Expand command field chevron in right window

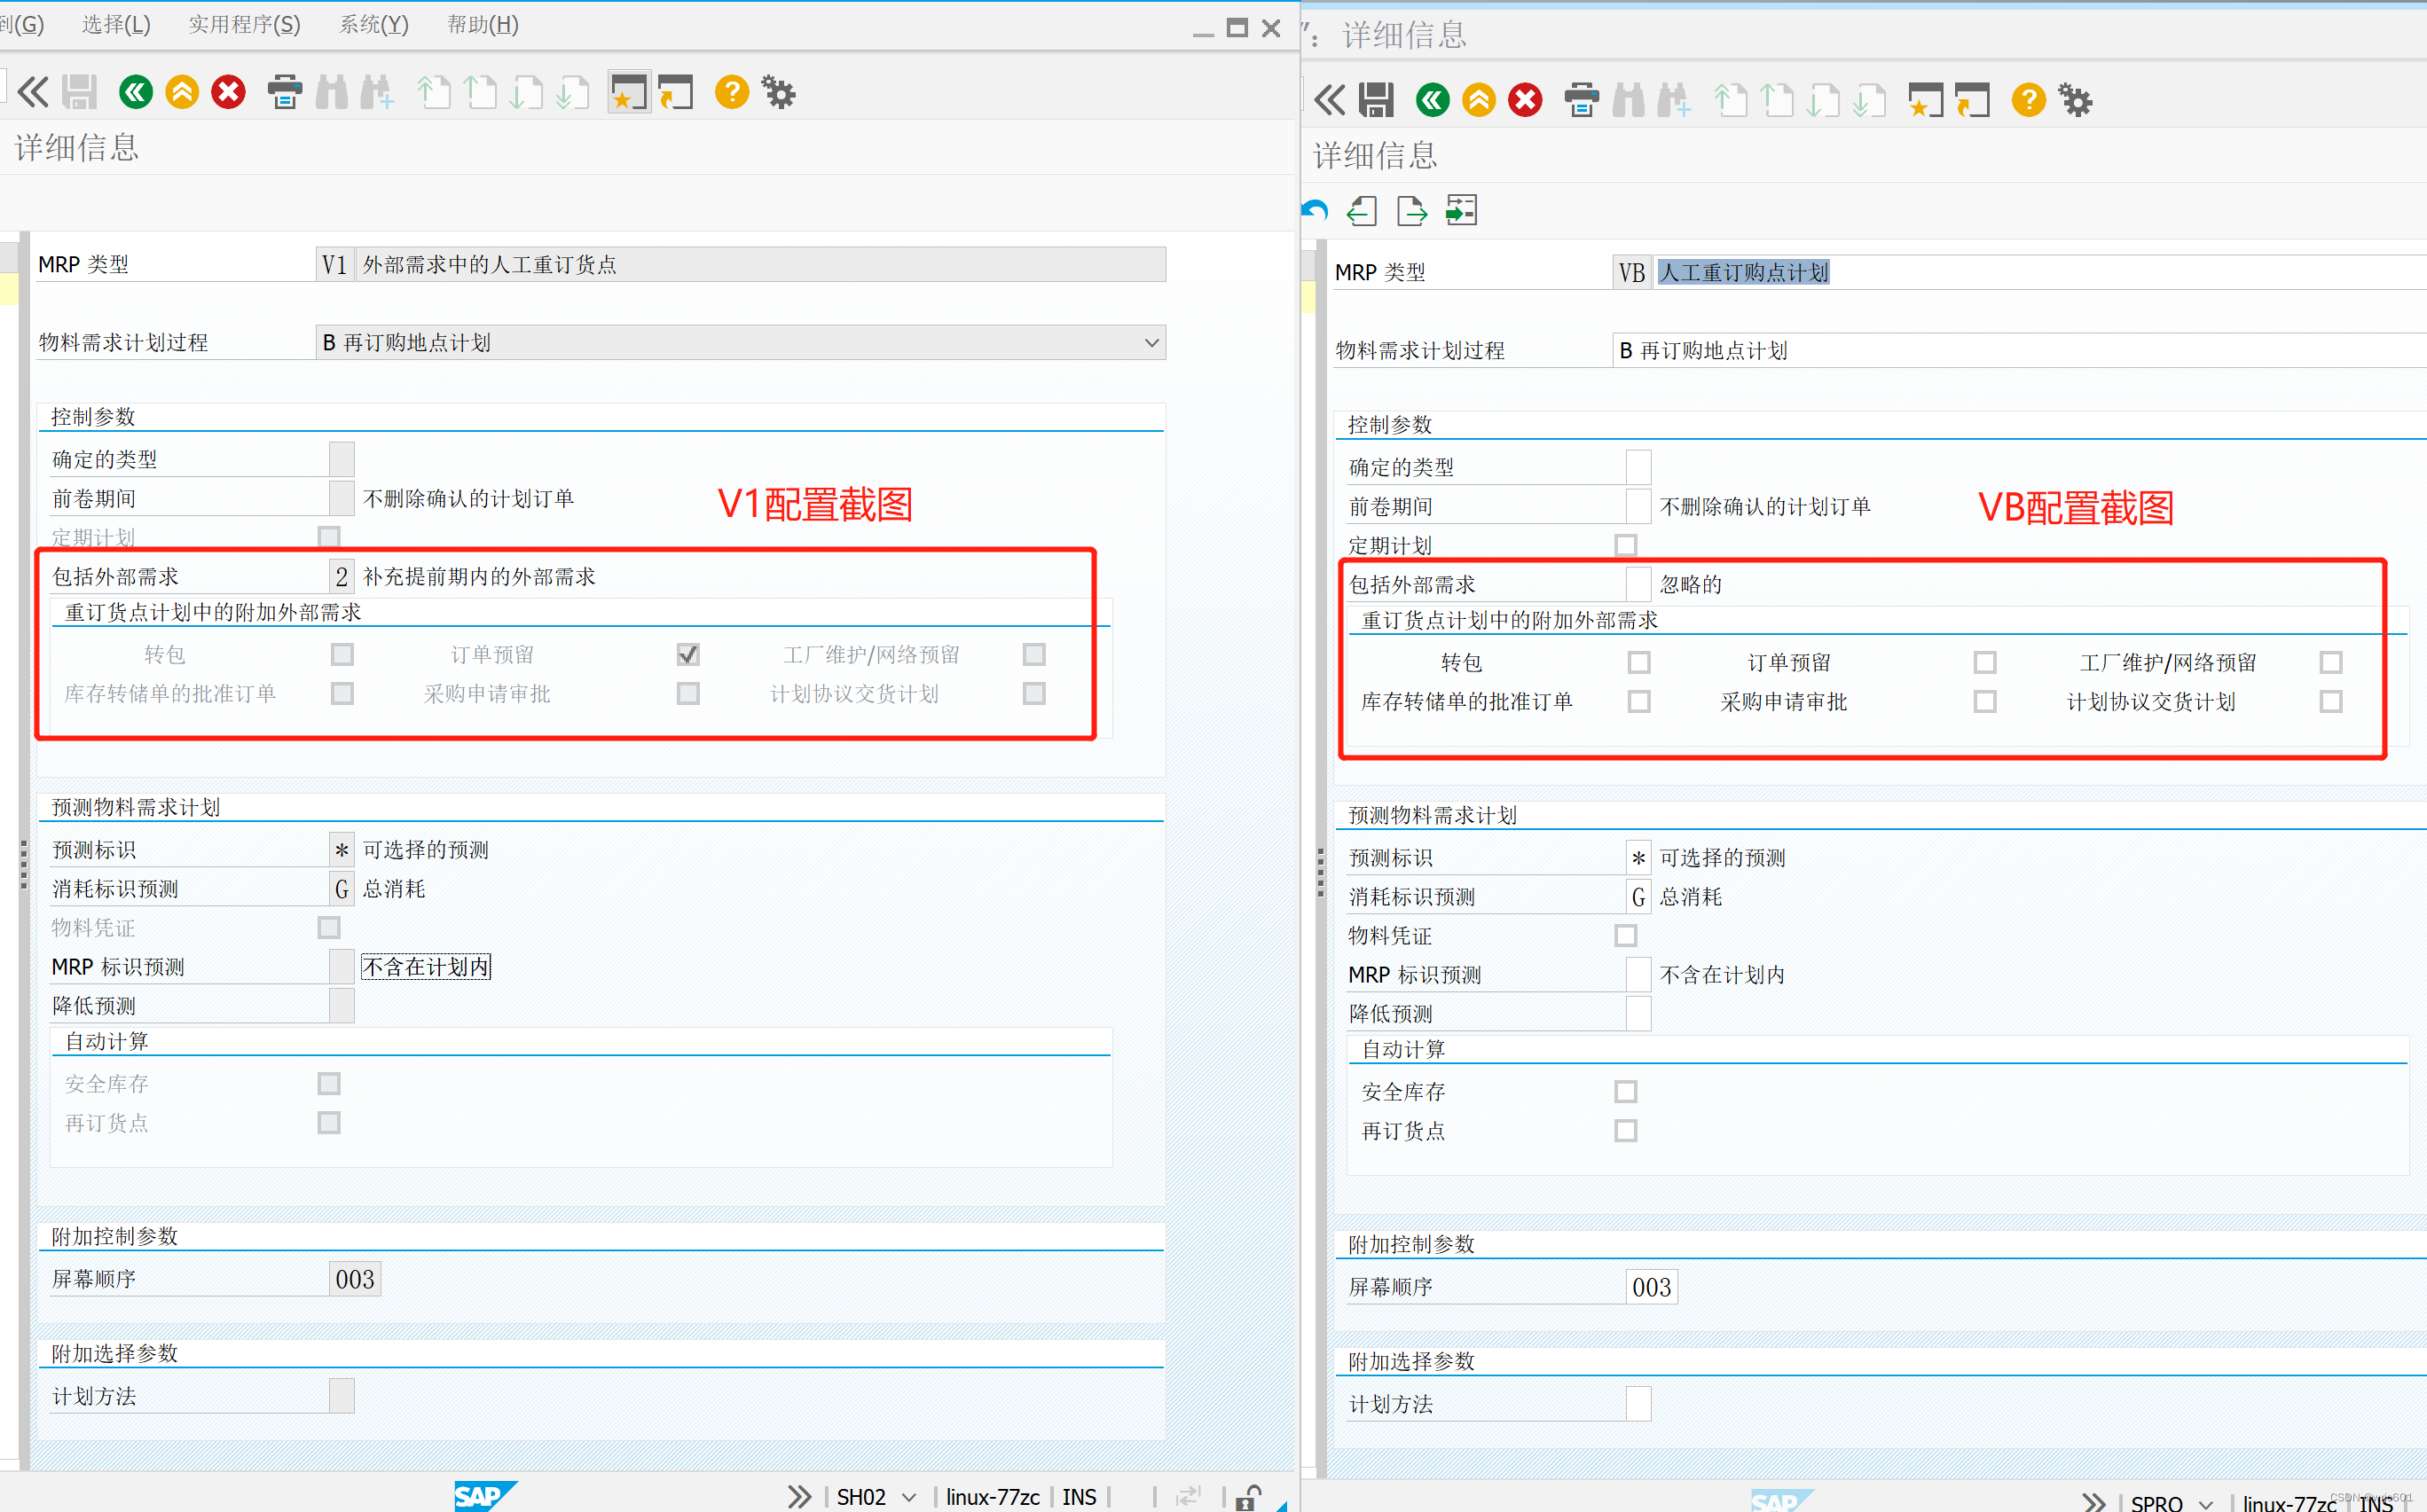pyautogui.click(x=1330, y=100)
